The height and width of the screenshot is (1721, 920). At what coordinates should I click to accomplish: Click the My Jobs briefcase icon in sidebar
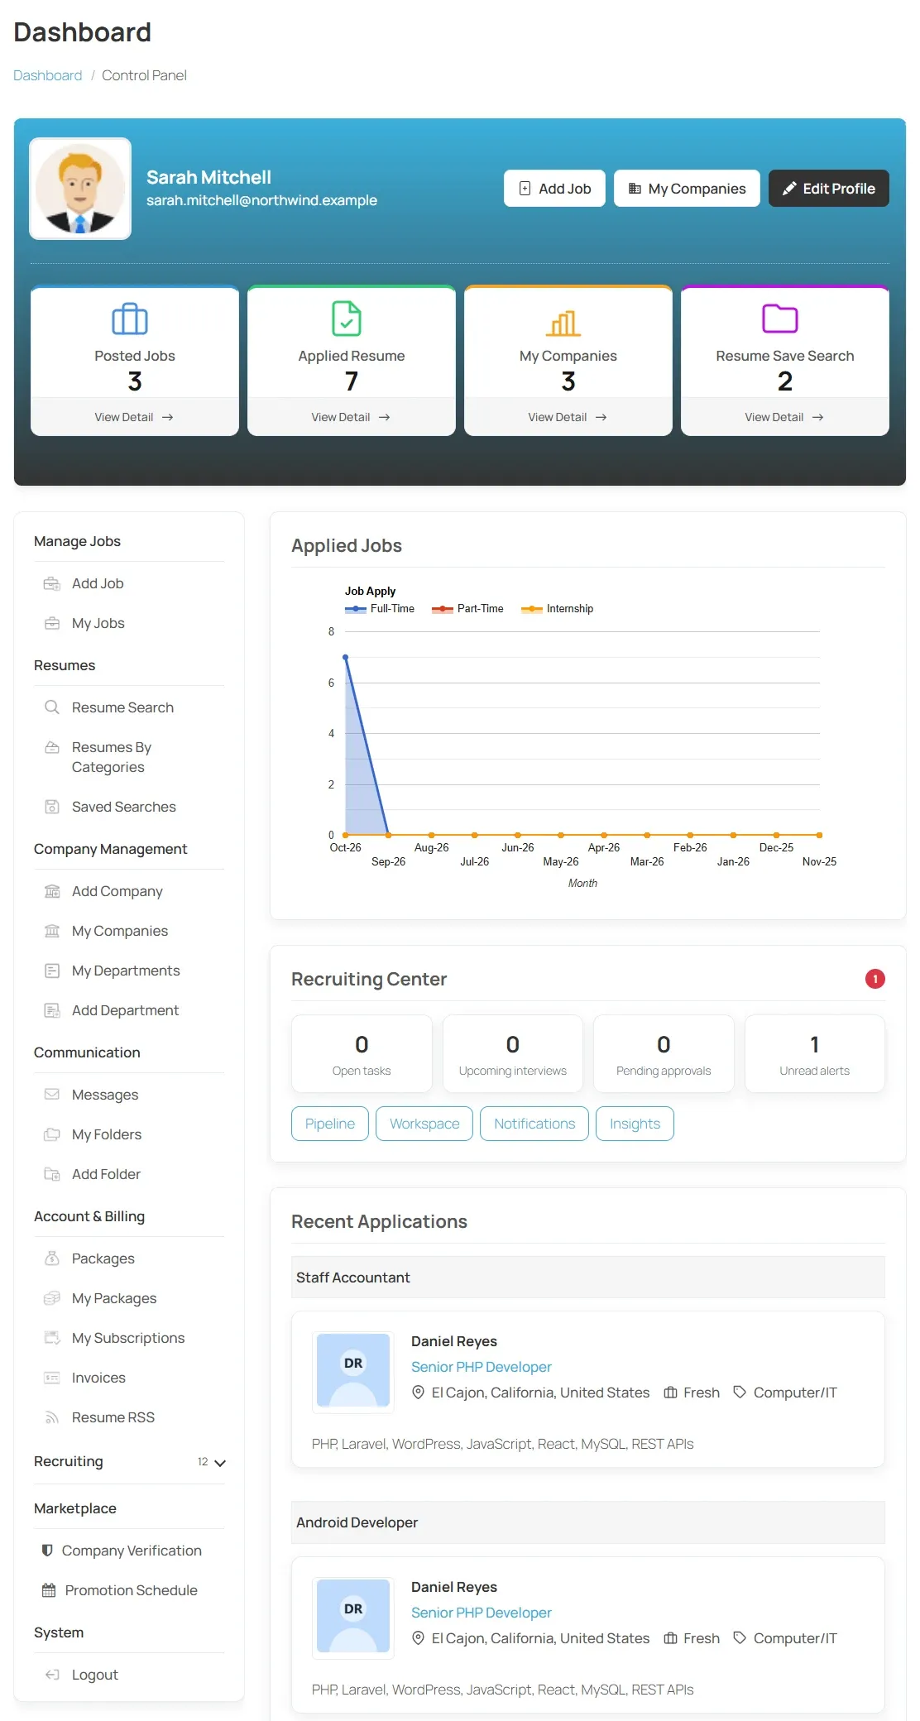pyautogui.click(x=52, y=623)
